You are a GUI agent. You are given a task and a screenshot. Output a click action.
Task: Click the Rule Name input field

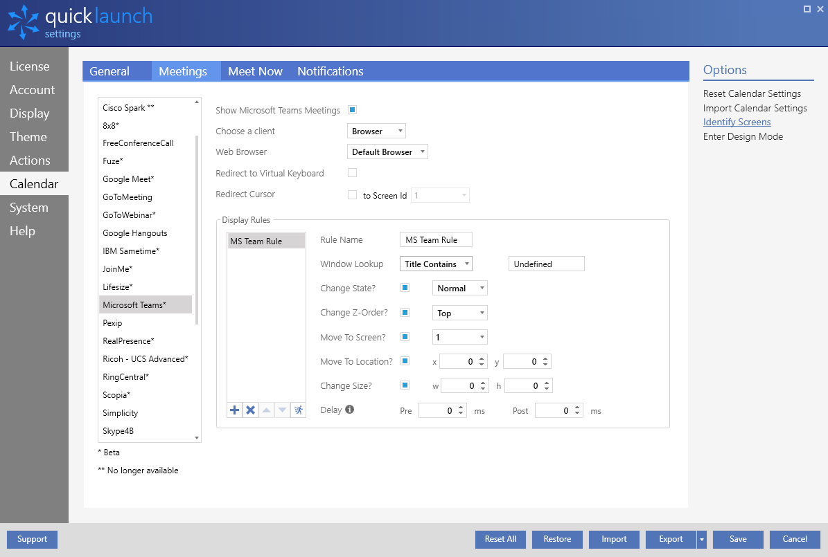tap(437, 239)
